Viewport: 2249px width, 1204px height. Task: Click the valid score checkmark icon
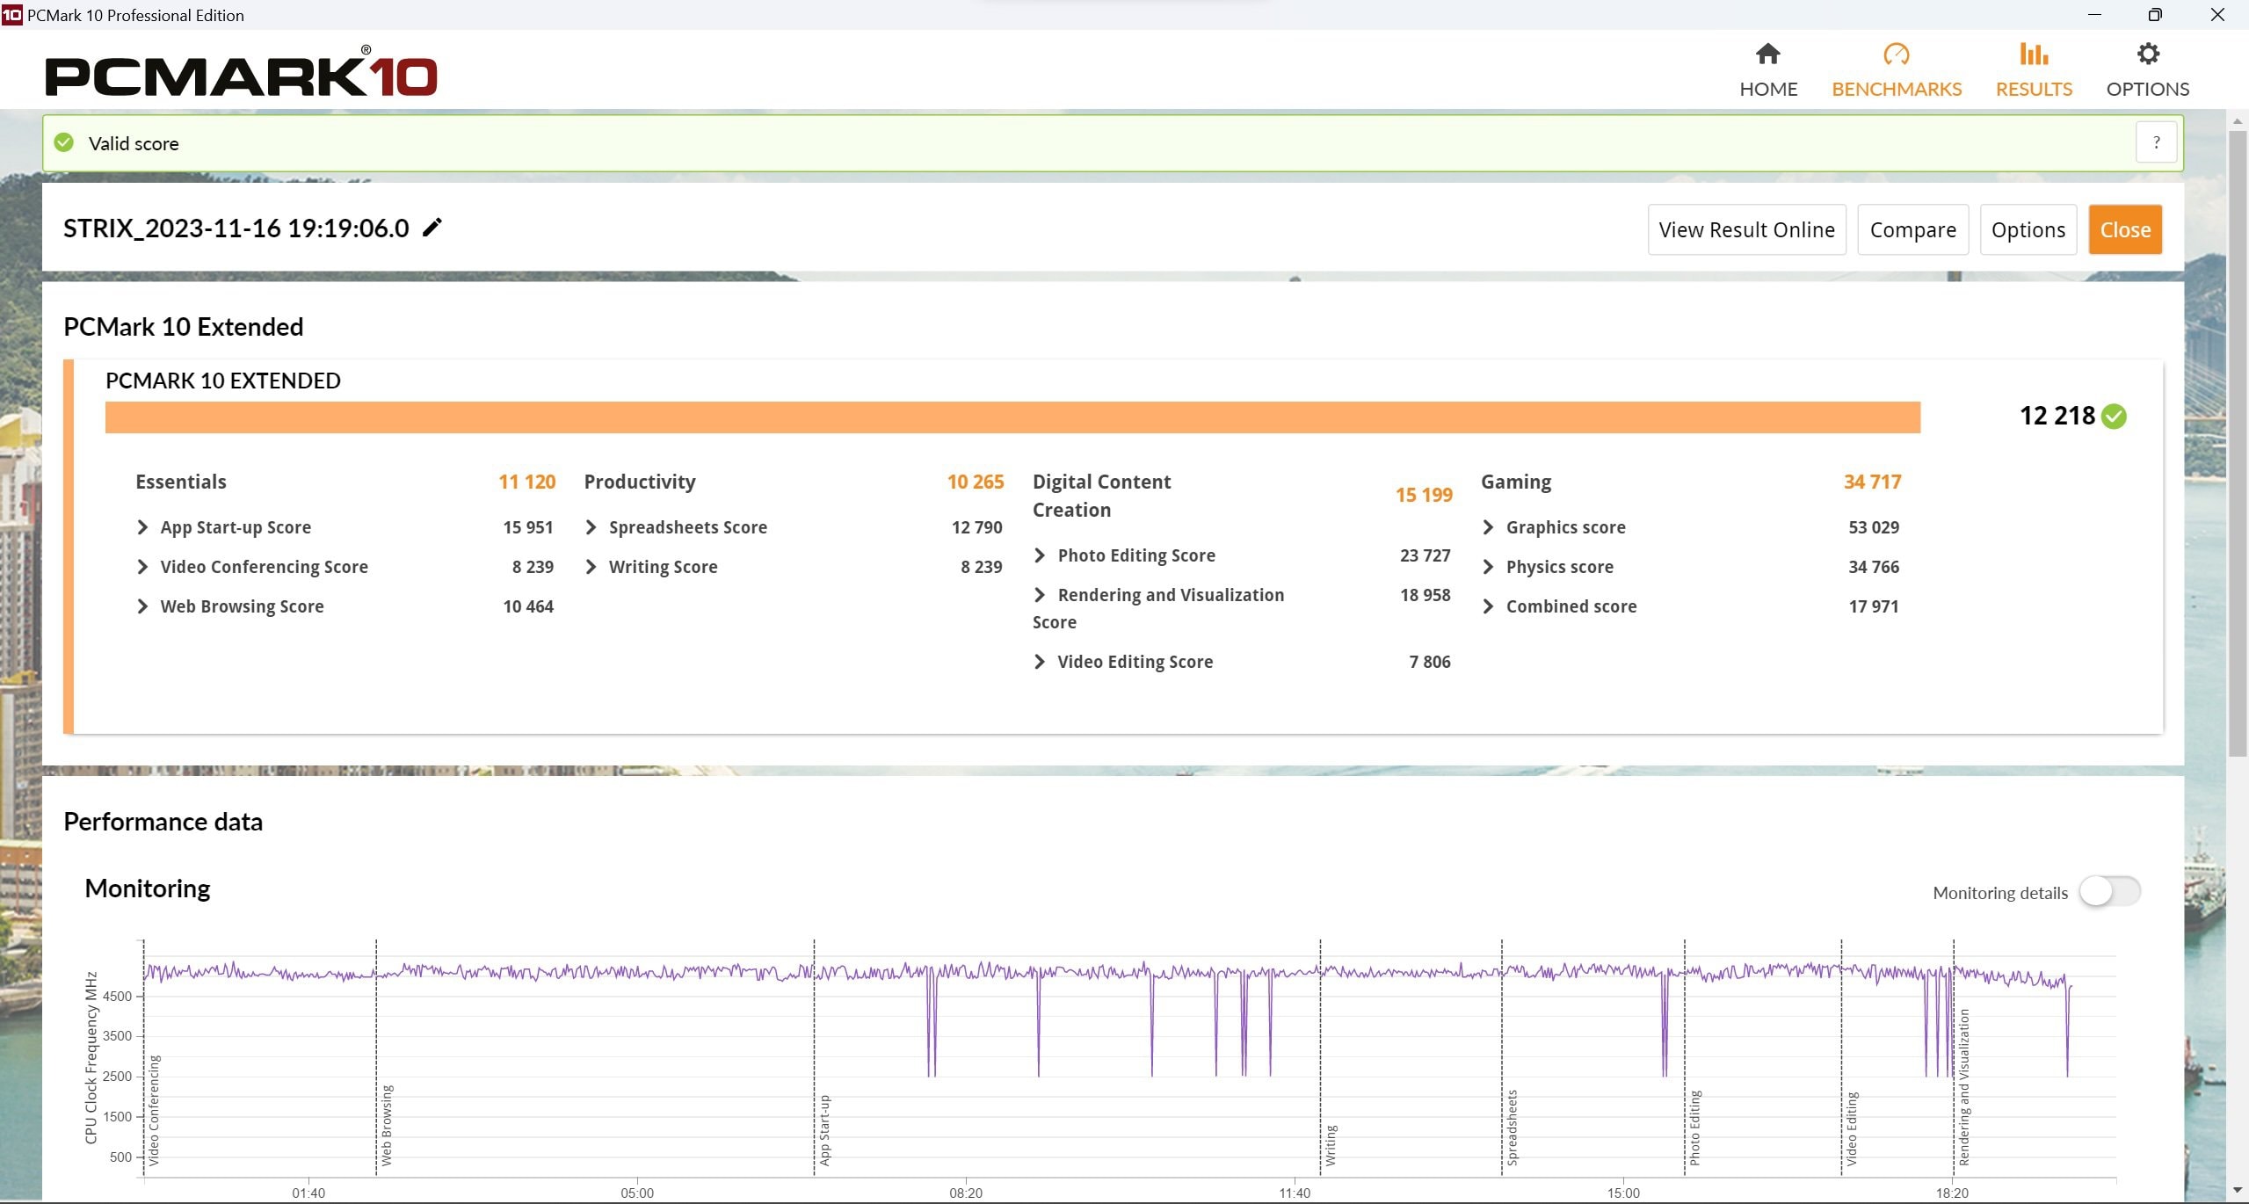click(65, 143)
